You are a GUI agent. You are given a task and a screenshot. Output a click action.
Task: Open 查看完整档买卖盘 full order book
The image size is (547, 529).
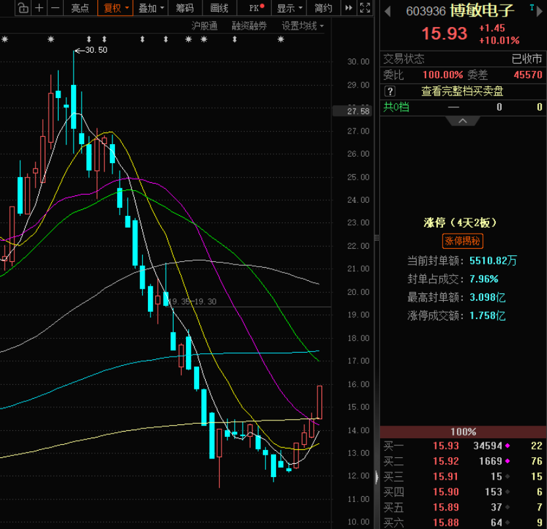[462, 91]
